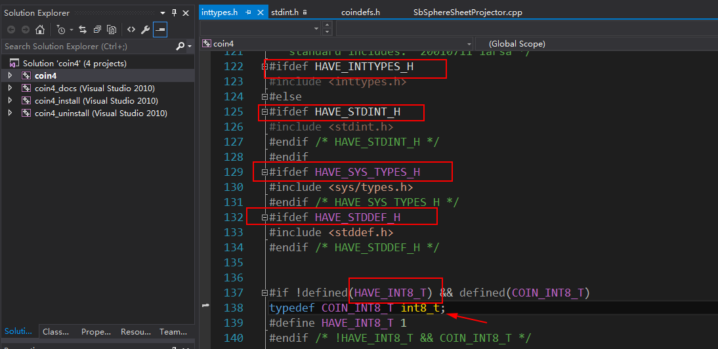Click the View Code angle-brackets icon
Image resolution: width=718 pixels, height=349 pixels.
(x=131, y=30)
